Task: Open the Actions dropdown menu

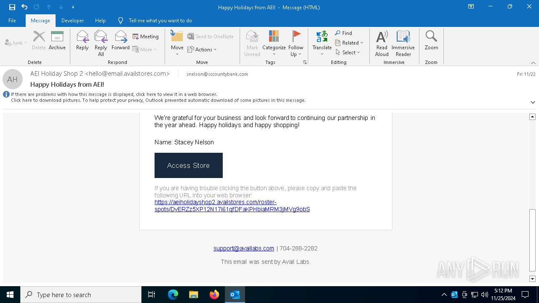Action: pos(202,49)
